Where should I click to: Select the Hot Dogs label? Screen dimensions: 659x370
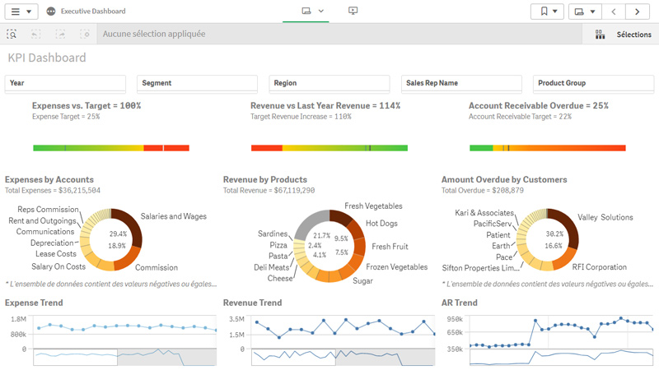click(381, 224)
